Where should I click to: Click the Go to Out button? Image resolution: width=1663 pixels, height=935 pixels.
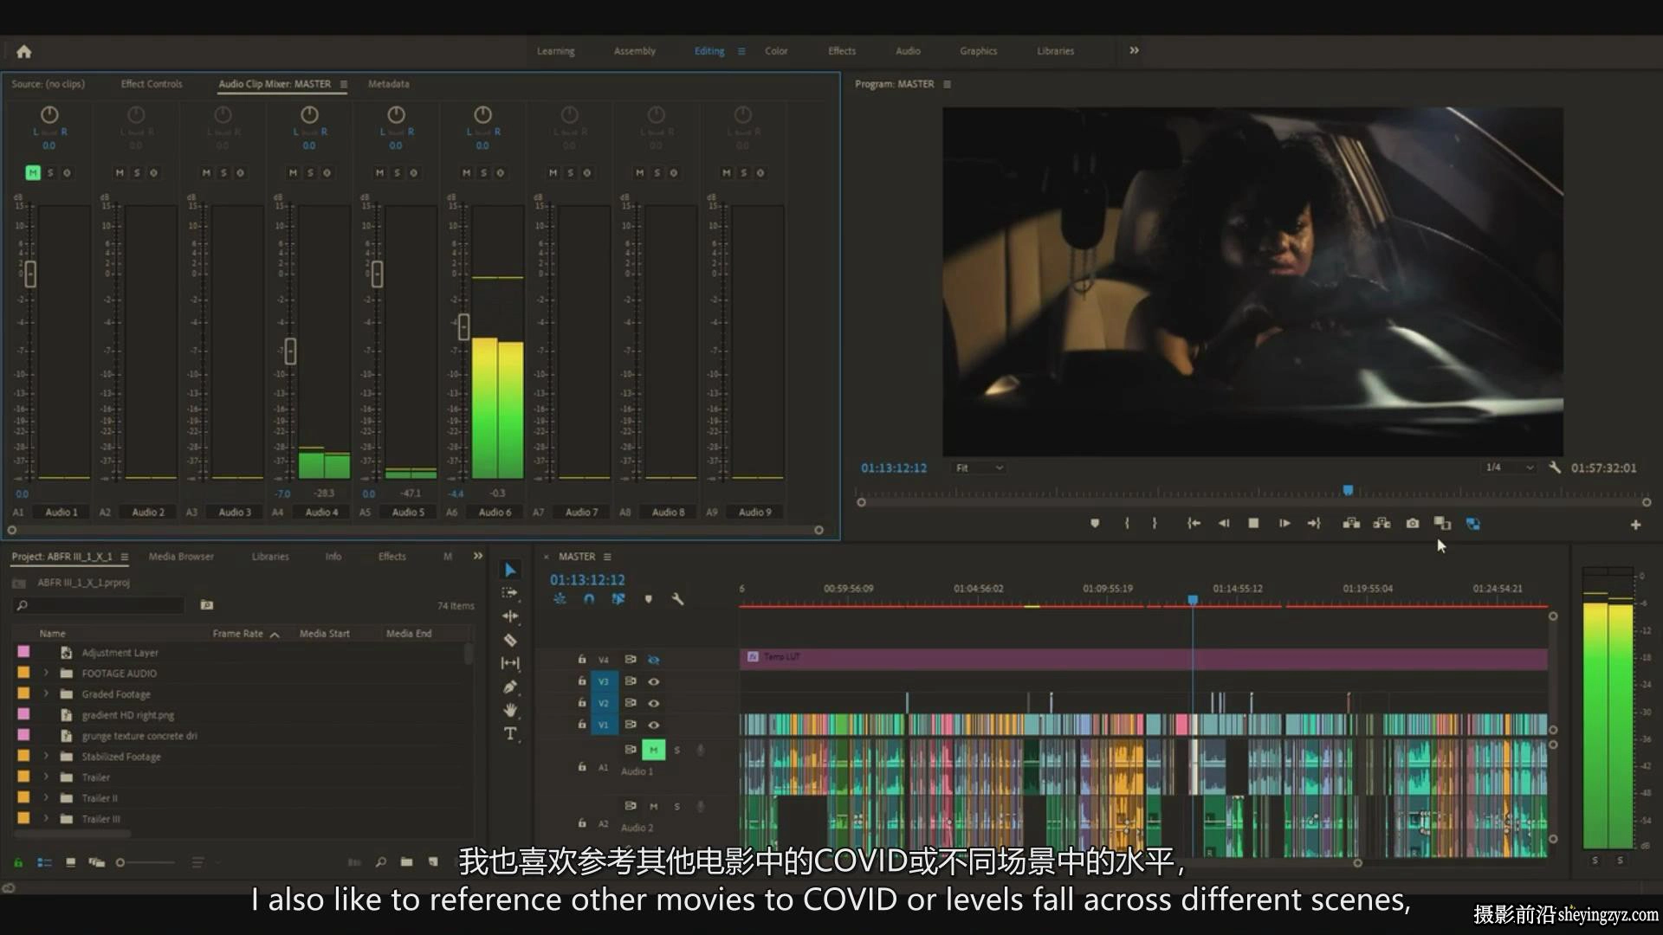[1314, 524]
